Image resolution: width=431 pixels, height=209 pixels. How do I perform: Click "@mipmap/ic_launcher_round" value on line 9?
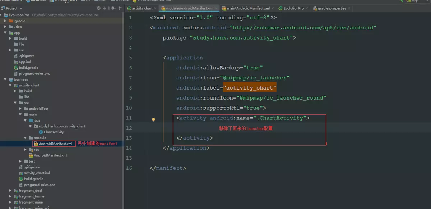[281, 98]
